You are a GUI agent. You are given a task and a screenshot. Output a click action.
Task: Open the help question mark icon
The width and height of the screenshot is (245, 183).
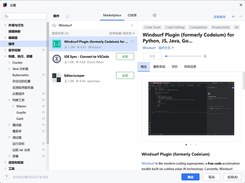click(x=6, y=177)
